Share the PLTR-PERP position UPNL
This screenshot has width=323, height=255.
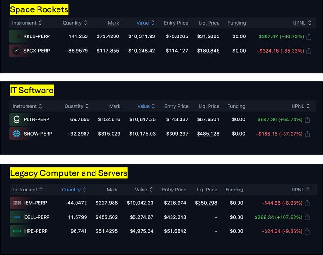(307, 119)
